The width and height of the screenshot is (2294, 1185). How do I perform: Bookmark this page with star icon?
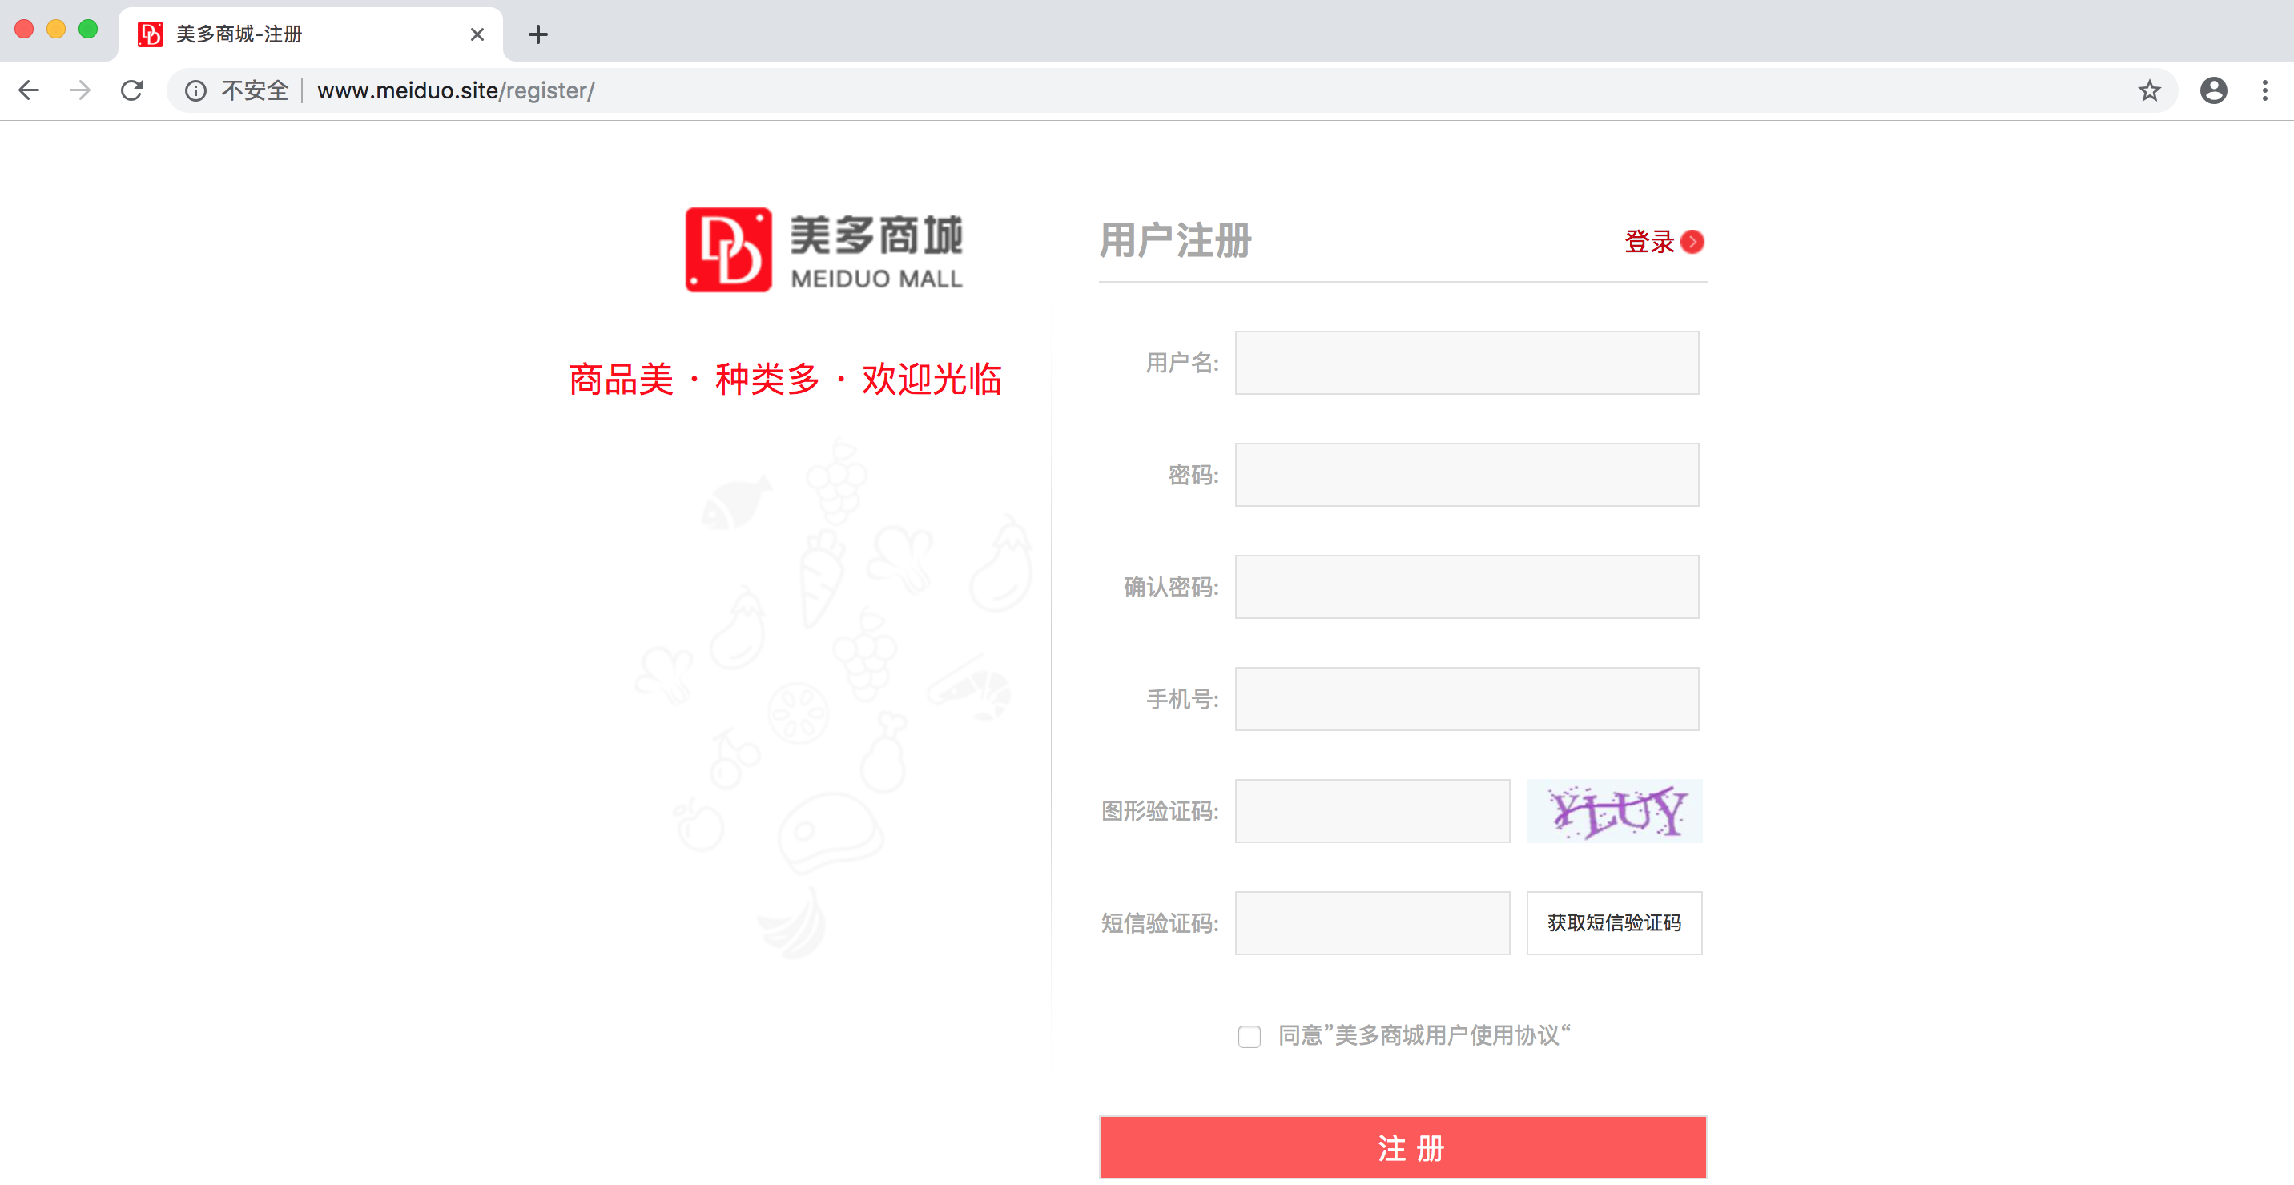(x=2149, y=90)
